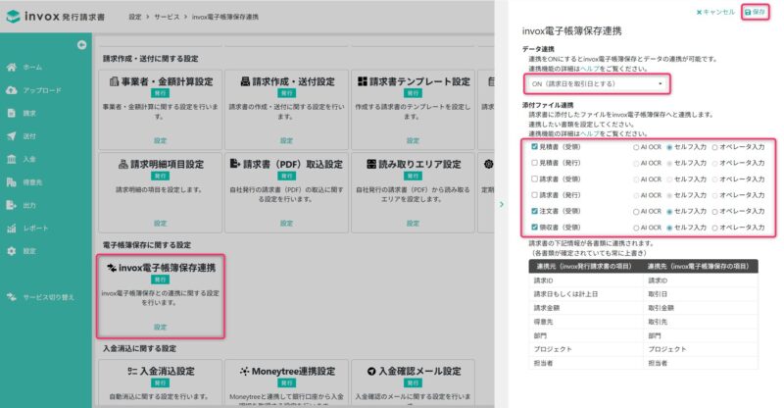Open the レポート chart icon in sidebar

click(12, 229)
